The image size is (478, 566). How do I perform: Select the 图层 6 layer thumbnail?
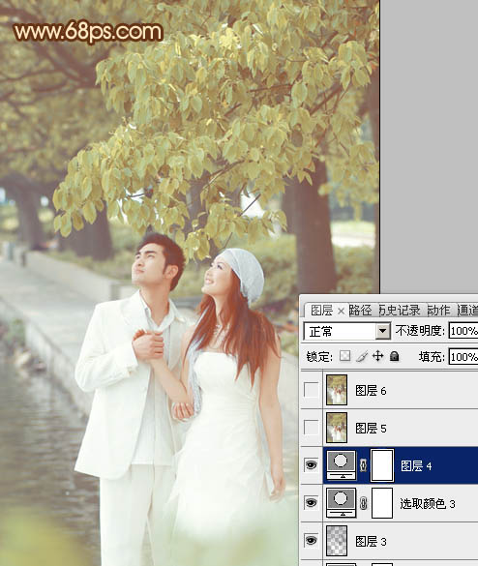pyautogui.click(x=337, y=390)
